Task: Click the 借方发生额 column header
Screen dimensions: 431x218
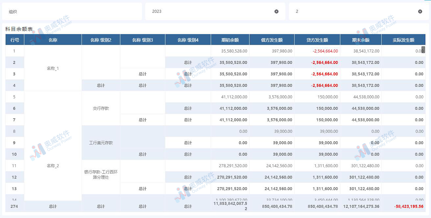Action: (272, 40)
